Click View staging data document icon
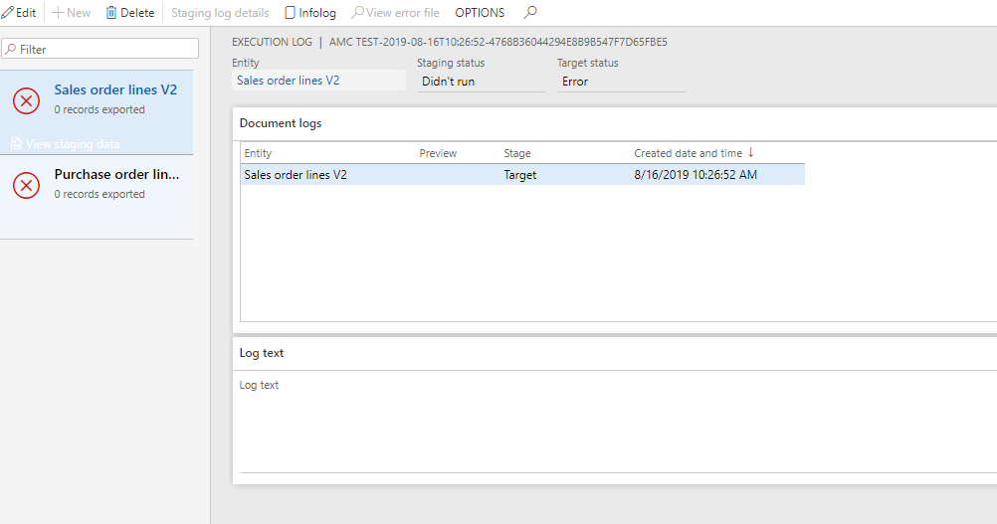 [16, 143]
